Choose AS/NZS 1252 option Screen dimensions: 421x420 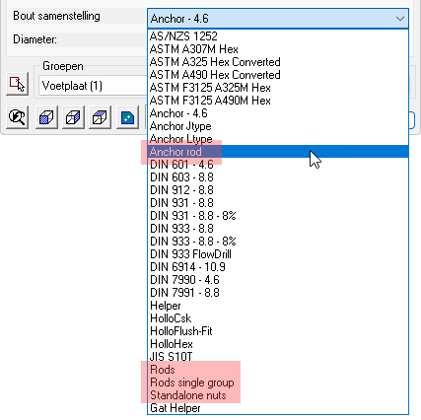(278, 36)
